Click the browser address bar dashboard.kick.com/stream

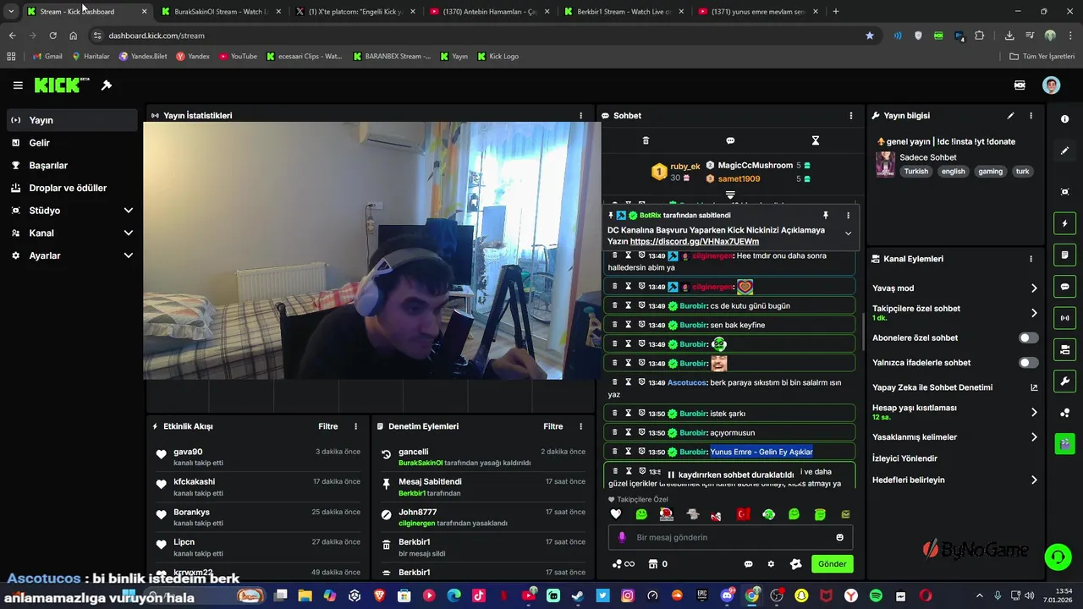[x=482, y=36]
